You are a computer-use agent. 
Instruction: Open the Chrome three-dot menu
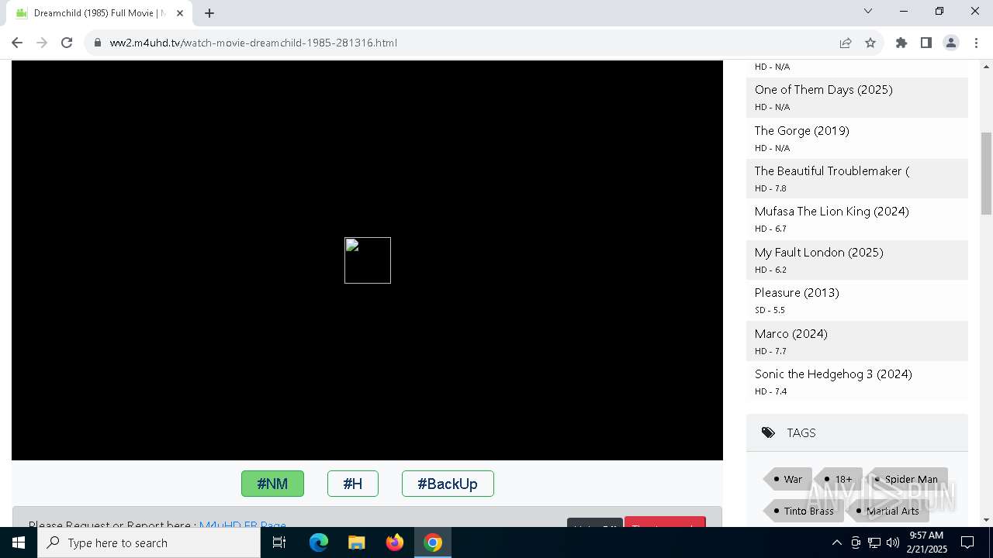coord(976,43)
